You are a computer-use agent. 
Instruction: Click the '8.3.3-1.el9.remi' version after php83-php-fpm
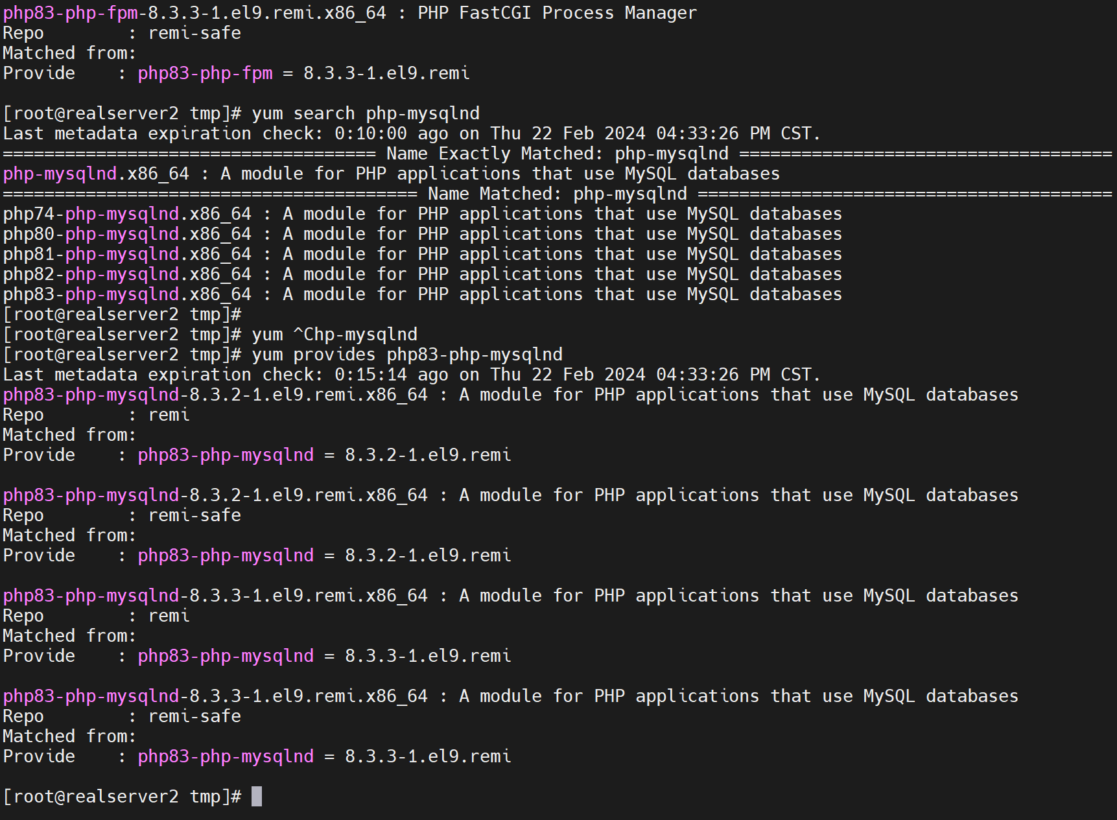point(386,73)
